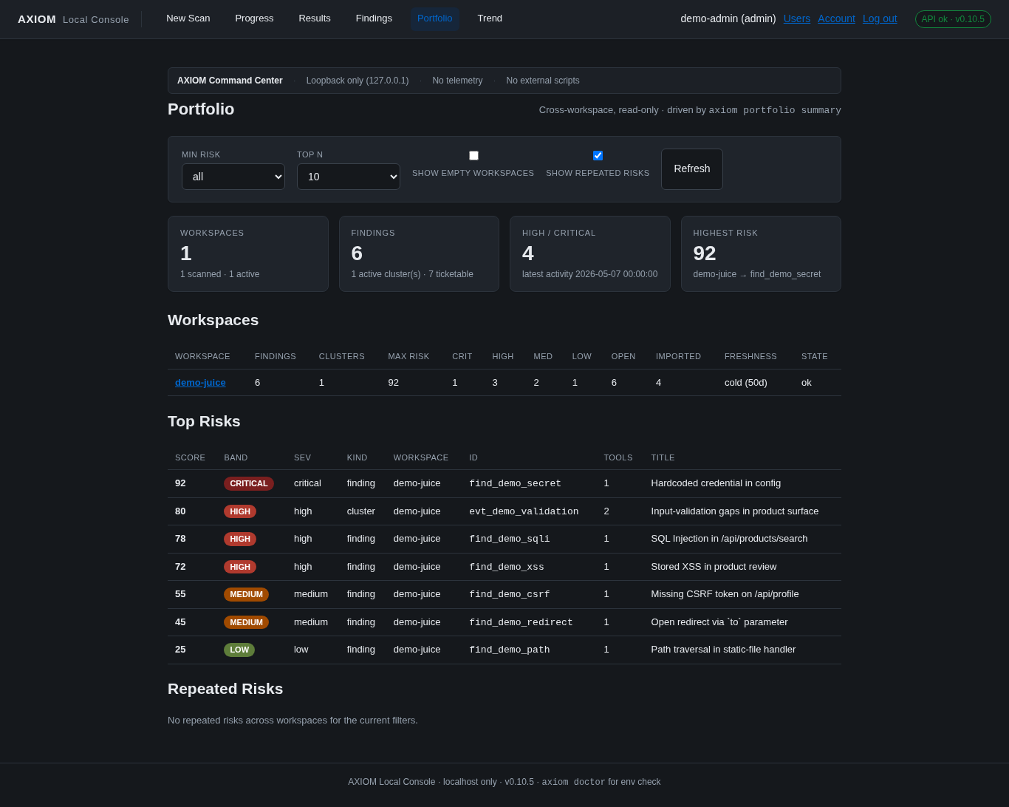Click the AXIOM logo text
The height and width of the screenshot is (807, 1009).
point(37,19)
